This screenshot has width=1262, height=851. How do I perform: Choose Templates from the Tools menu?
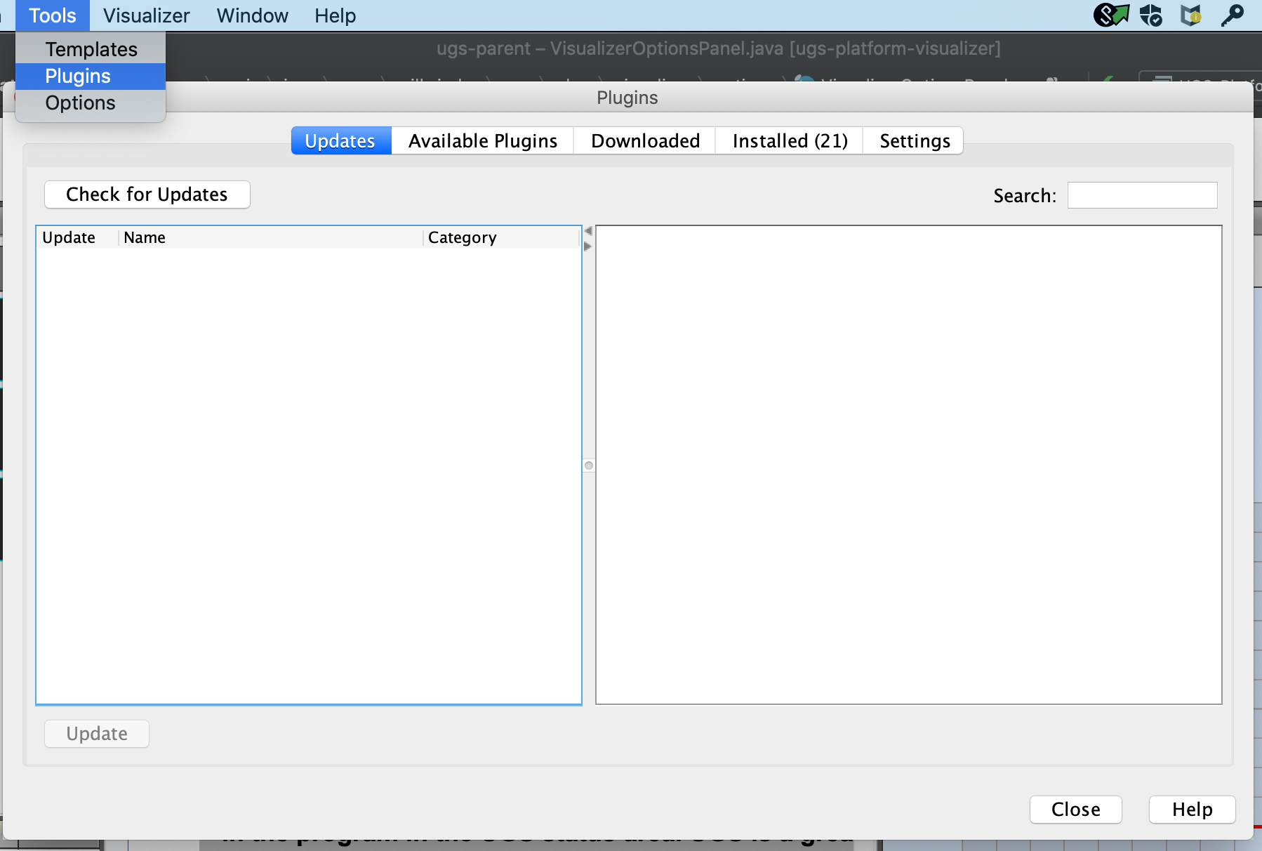pos(91,49)
